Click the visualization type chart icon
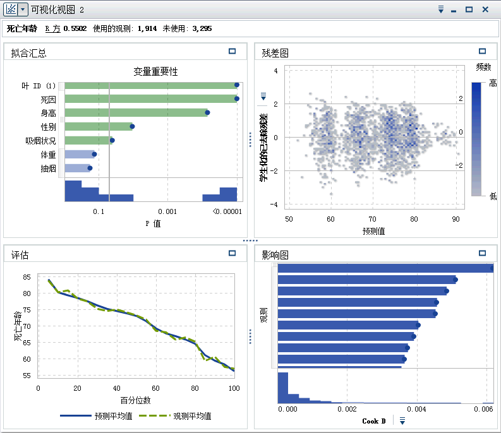This screenshot has width=501, height=433. click(x=10, y=9)
